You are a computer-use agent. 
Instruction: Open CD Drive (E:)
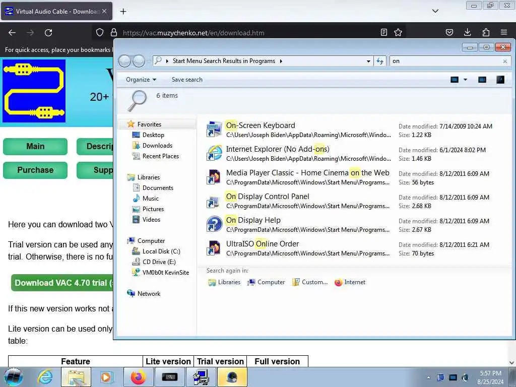click(159, 262)
